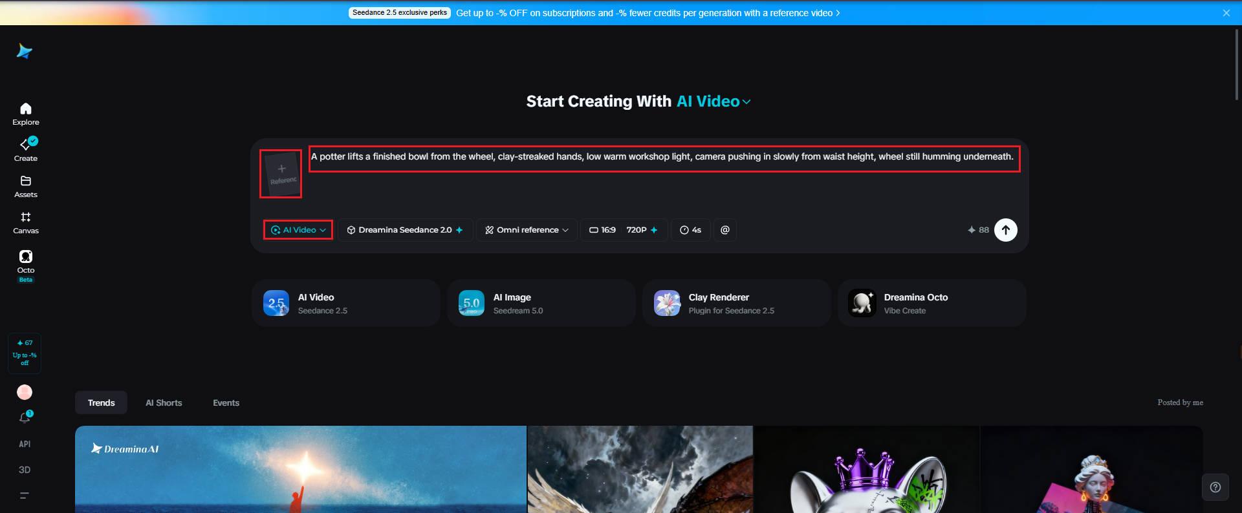1242x513 pixels.
Task: Open the API link in sidebar
Action: [25, 444]
